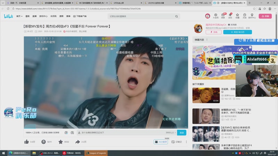Open the 历史 history icon
Image resolution: width=278 pixels, height=156 pixels.
245,16
